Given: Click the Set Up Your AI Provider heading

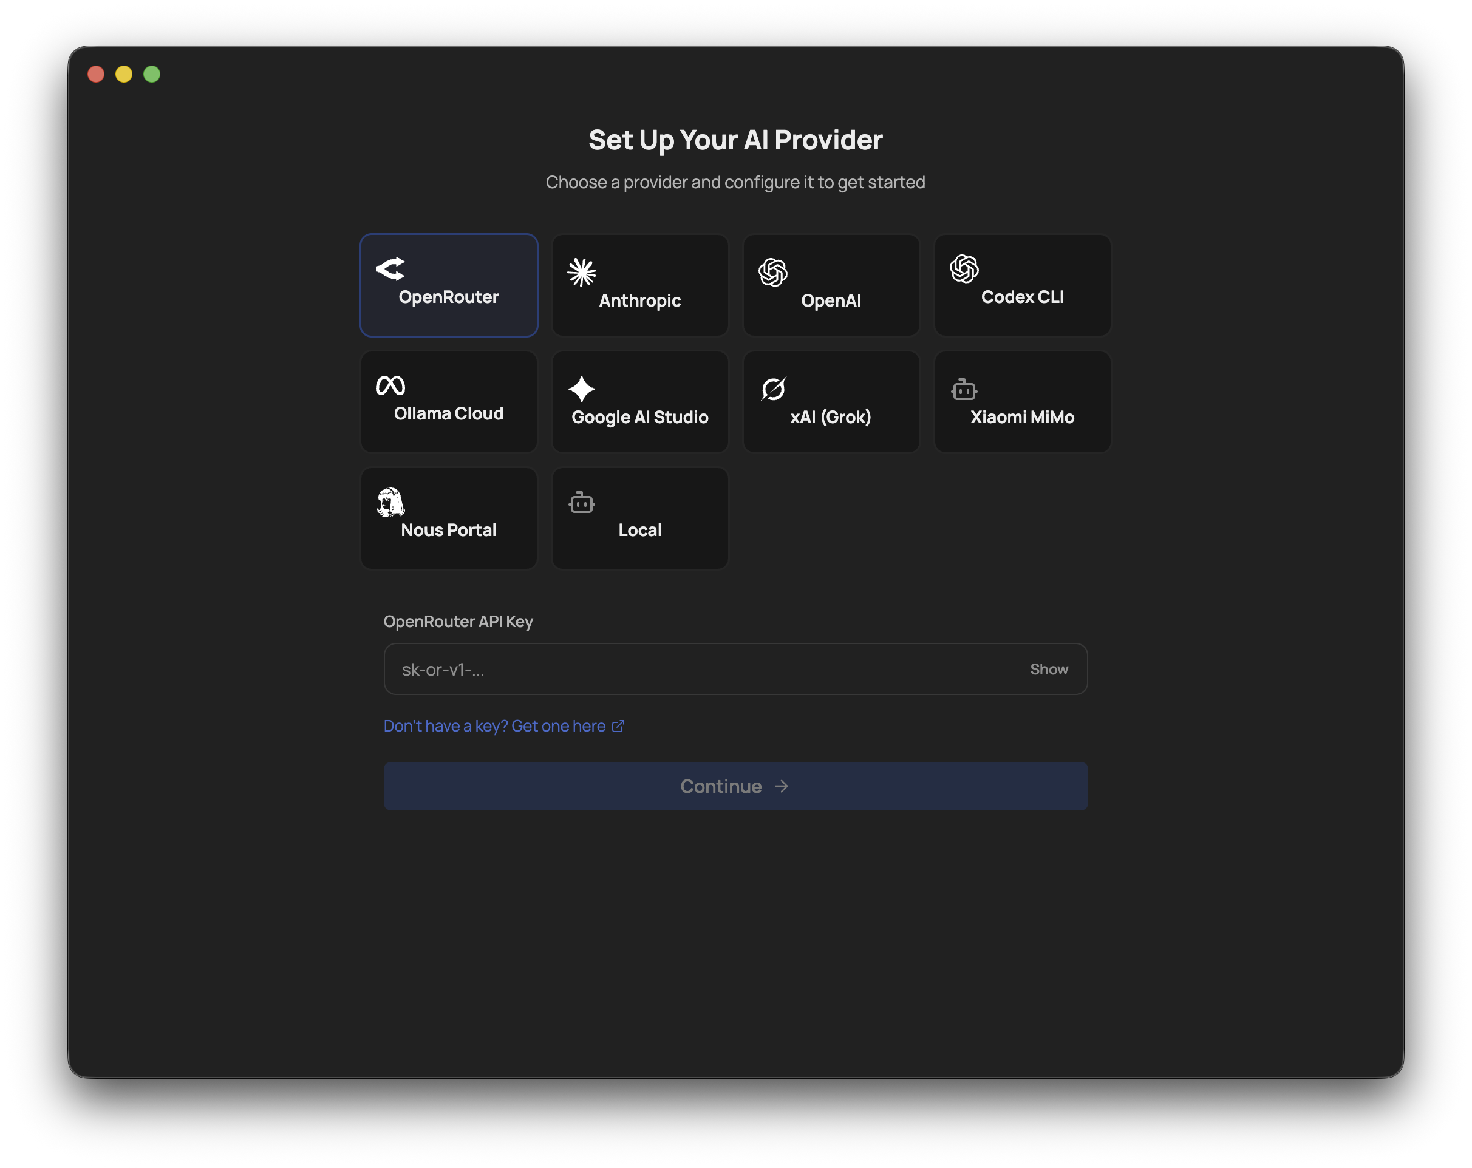Looking at the screenshot, I should coord(735,140).
